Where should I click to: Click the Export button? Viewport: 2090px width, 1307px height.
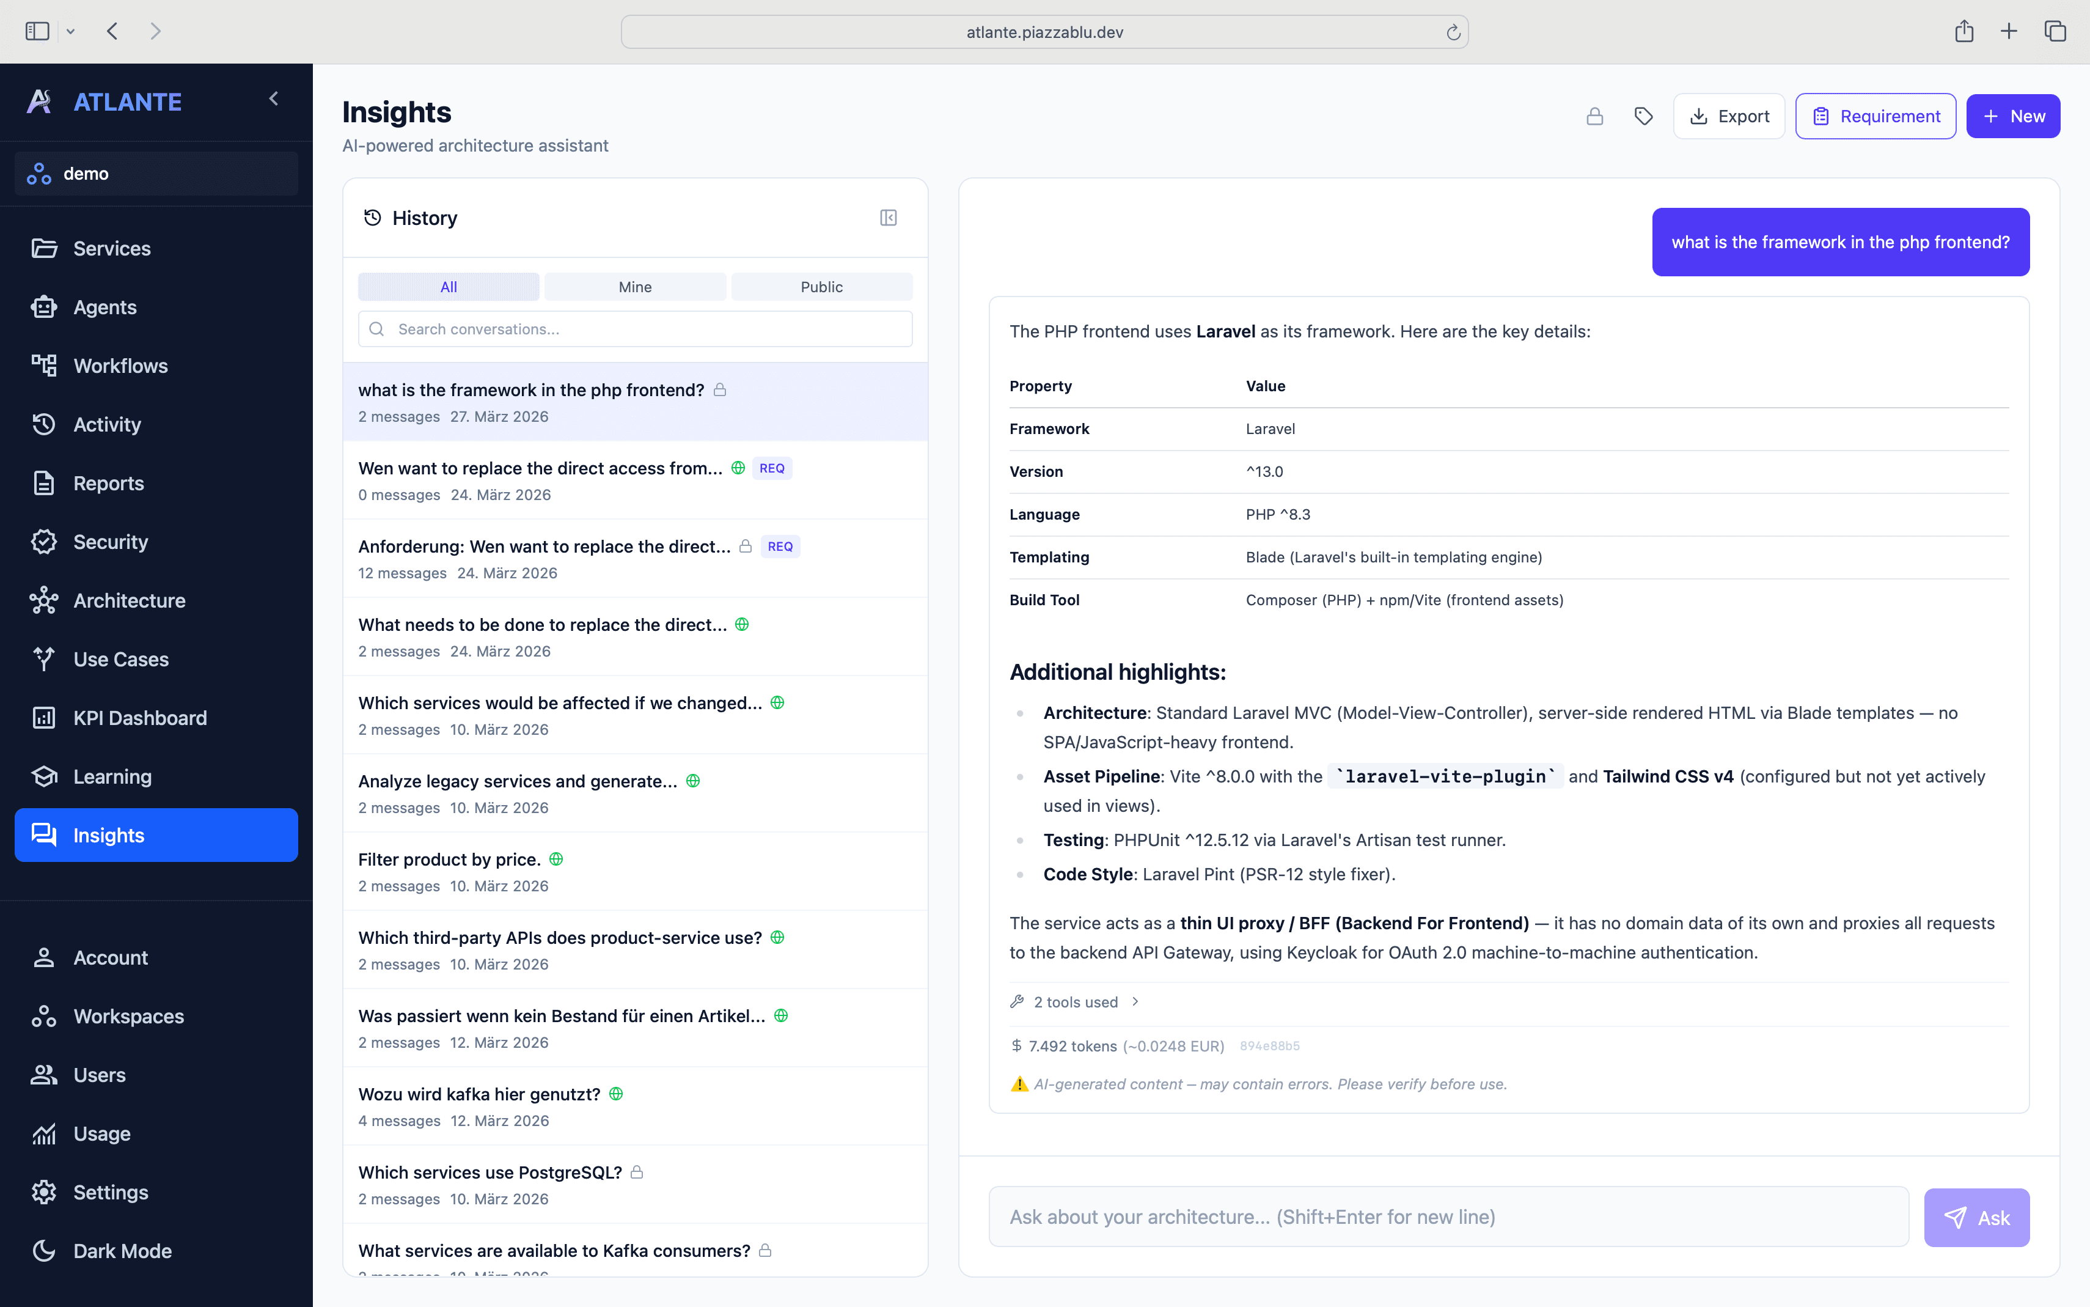(1729, 116)
